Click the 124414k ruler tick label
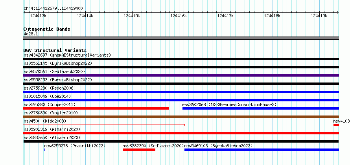Image resolution: width=350 pixels, height=165 pixels. 85,16
